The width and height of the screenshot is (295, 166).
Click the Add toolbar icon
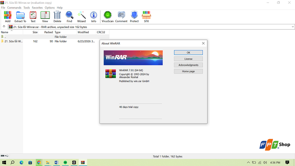[8, 17]
